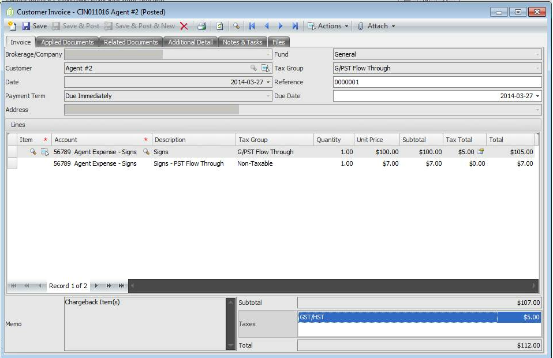Open the Actions dropdown menu
The image size is (553, 358).
[x=328, y=26]
